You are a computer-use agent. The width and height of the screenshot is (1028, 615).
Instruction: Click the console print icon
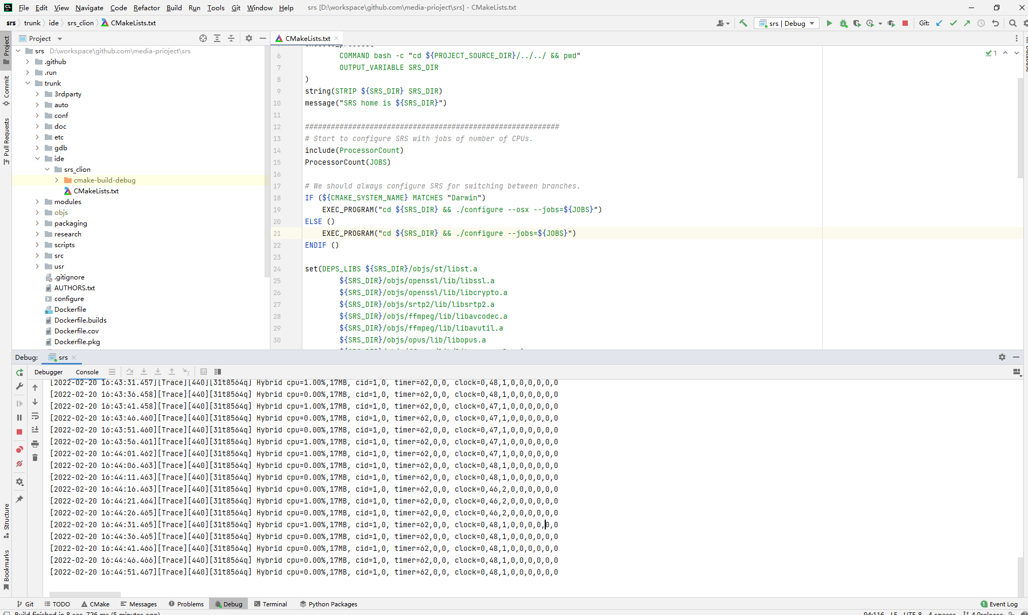[x=35, y=444]
